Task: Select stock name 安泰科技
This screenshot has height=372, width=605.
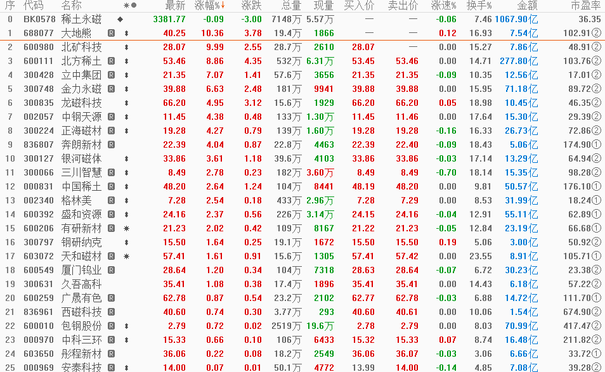Action: pyautogui.click(x=81, y=368)
